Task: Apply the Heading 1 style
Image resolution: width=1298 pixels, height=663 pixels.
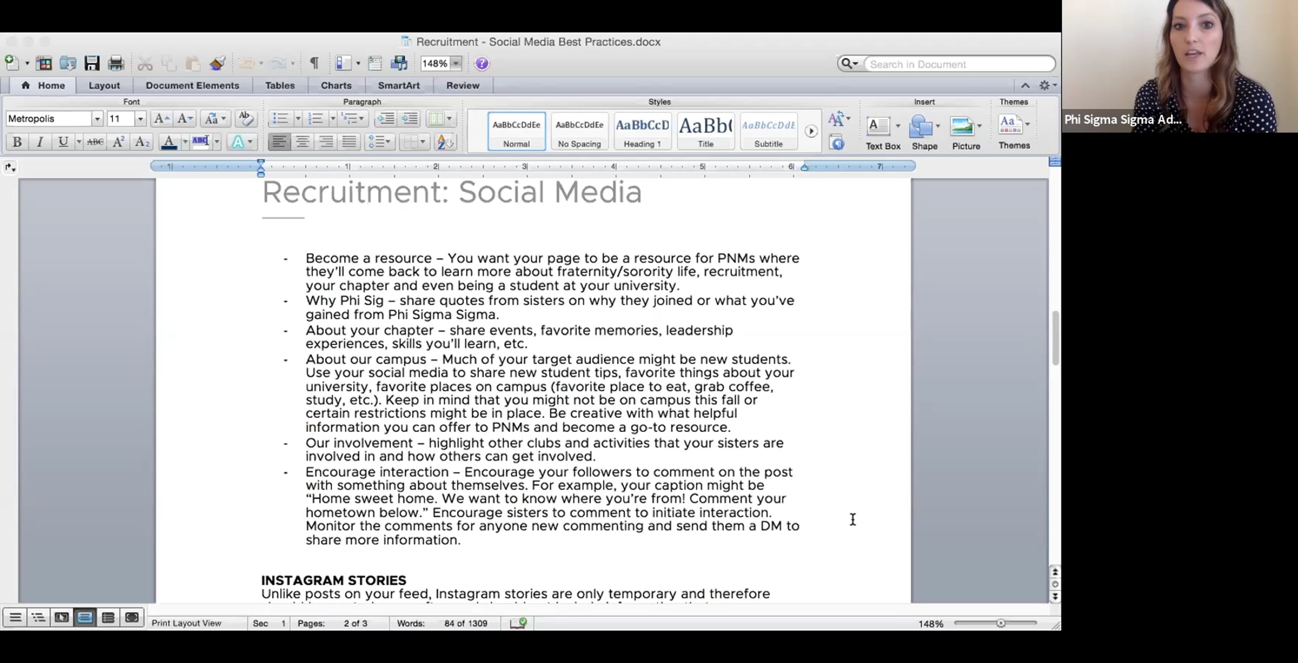Action: tap(643, 131)
